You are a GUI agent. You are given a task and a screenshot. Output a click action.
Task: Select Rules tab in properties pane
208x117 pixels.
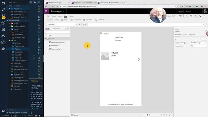(185, 35)
